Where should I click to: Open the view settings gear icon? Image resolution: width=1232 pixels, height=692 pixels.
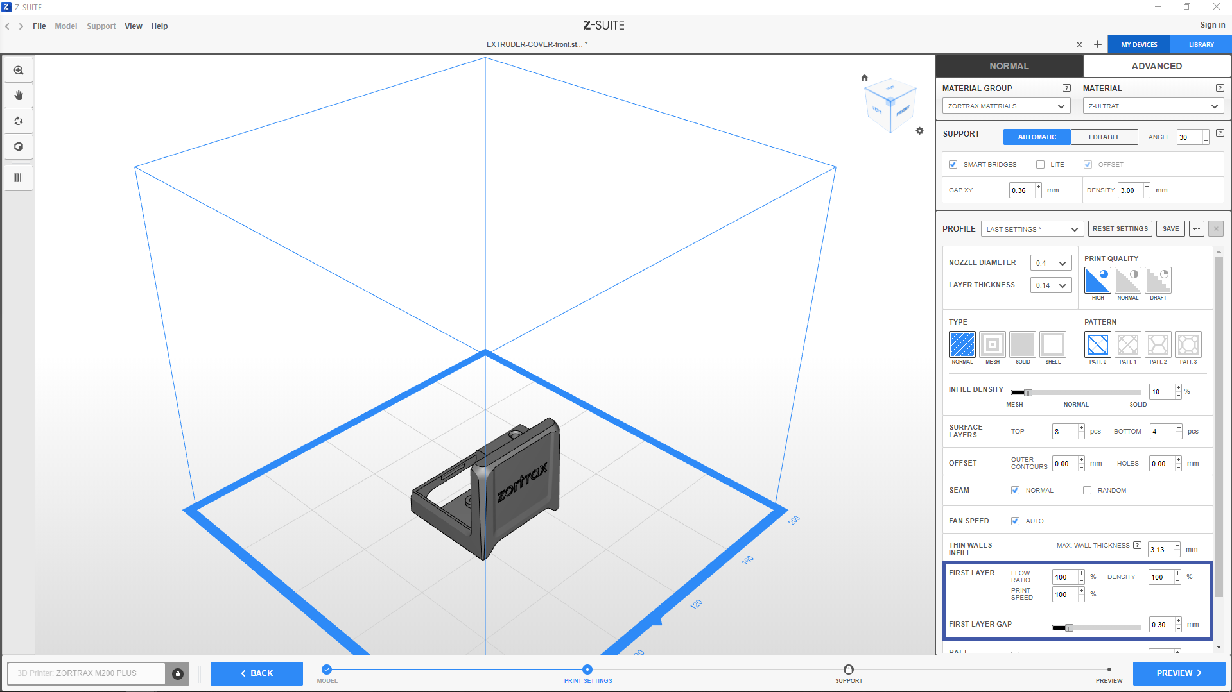pyautogui.click(x=919, y=131)
